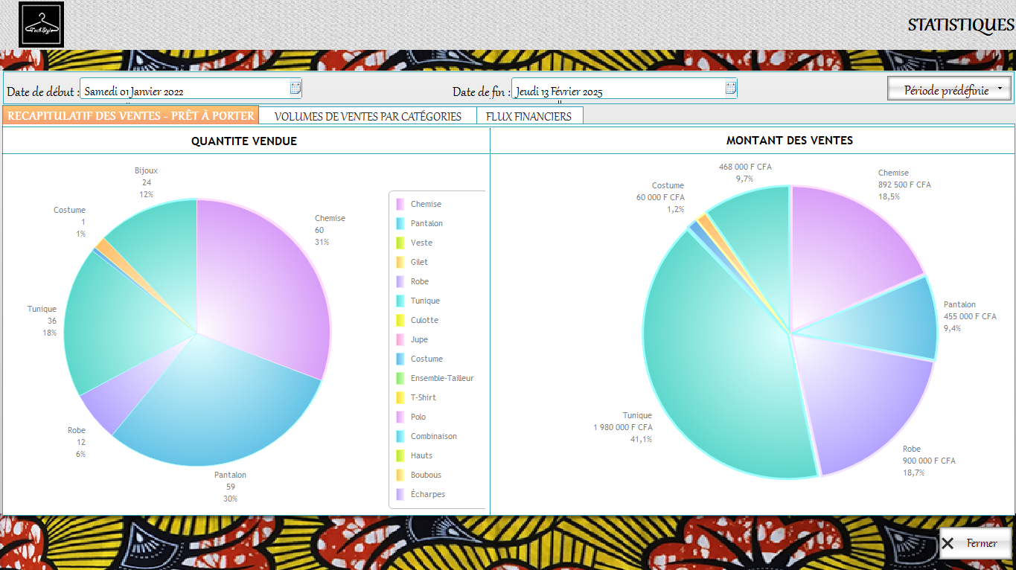Screen dimensions: 1016x570
Task: Click the Chemise legend color swatch
Action: pos(400,204)
